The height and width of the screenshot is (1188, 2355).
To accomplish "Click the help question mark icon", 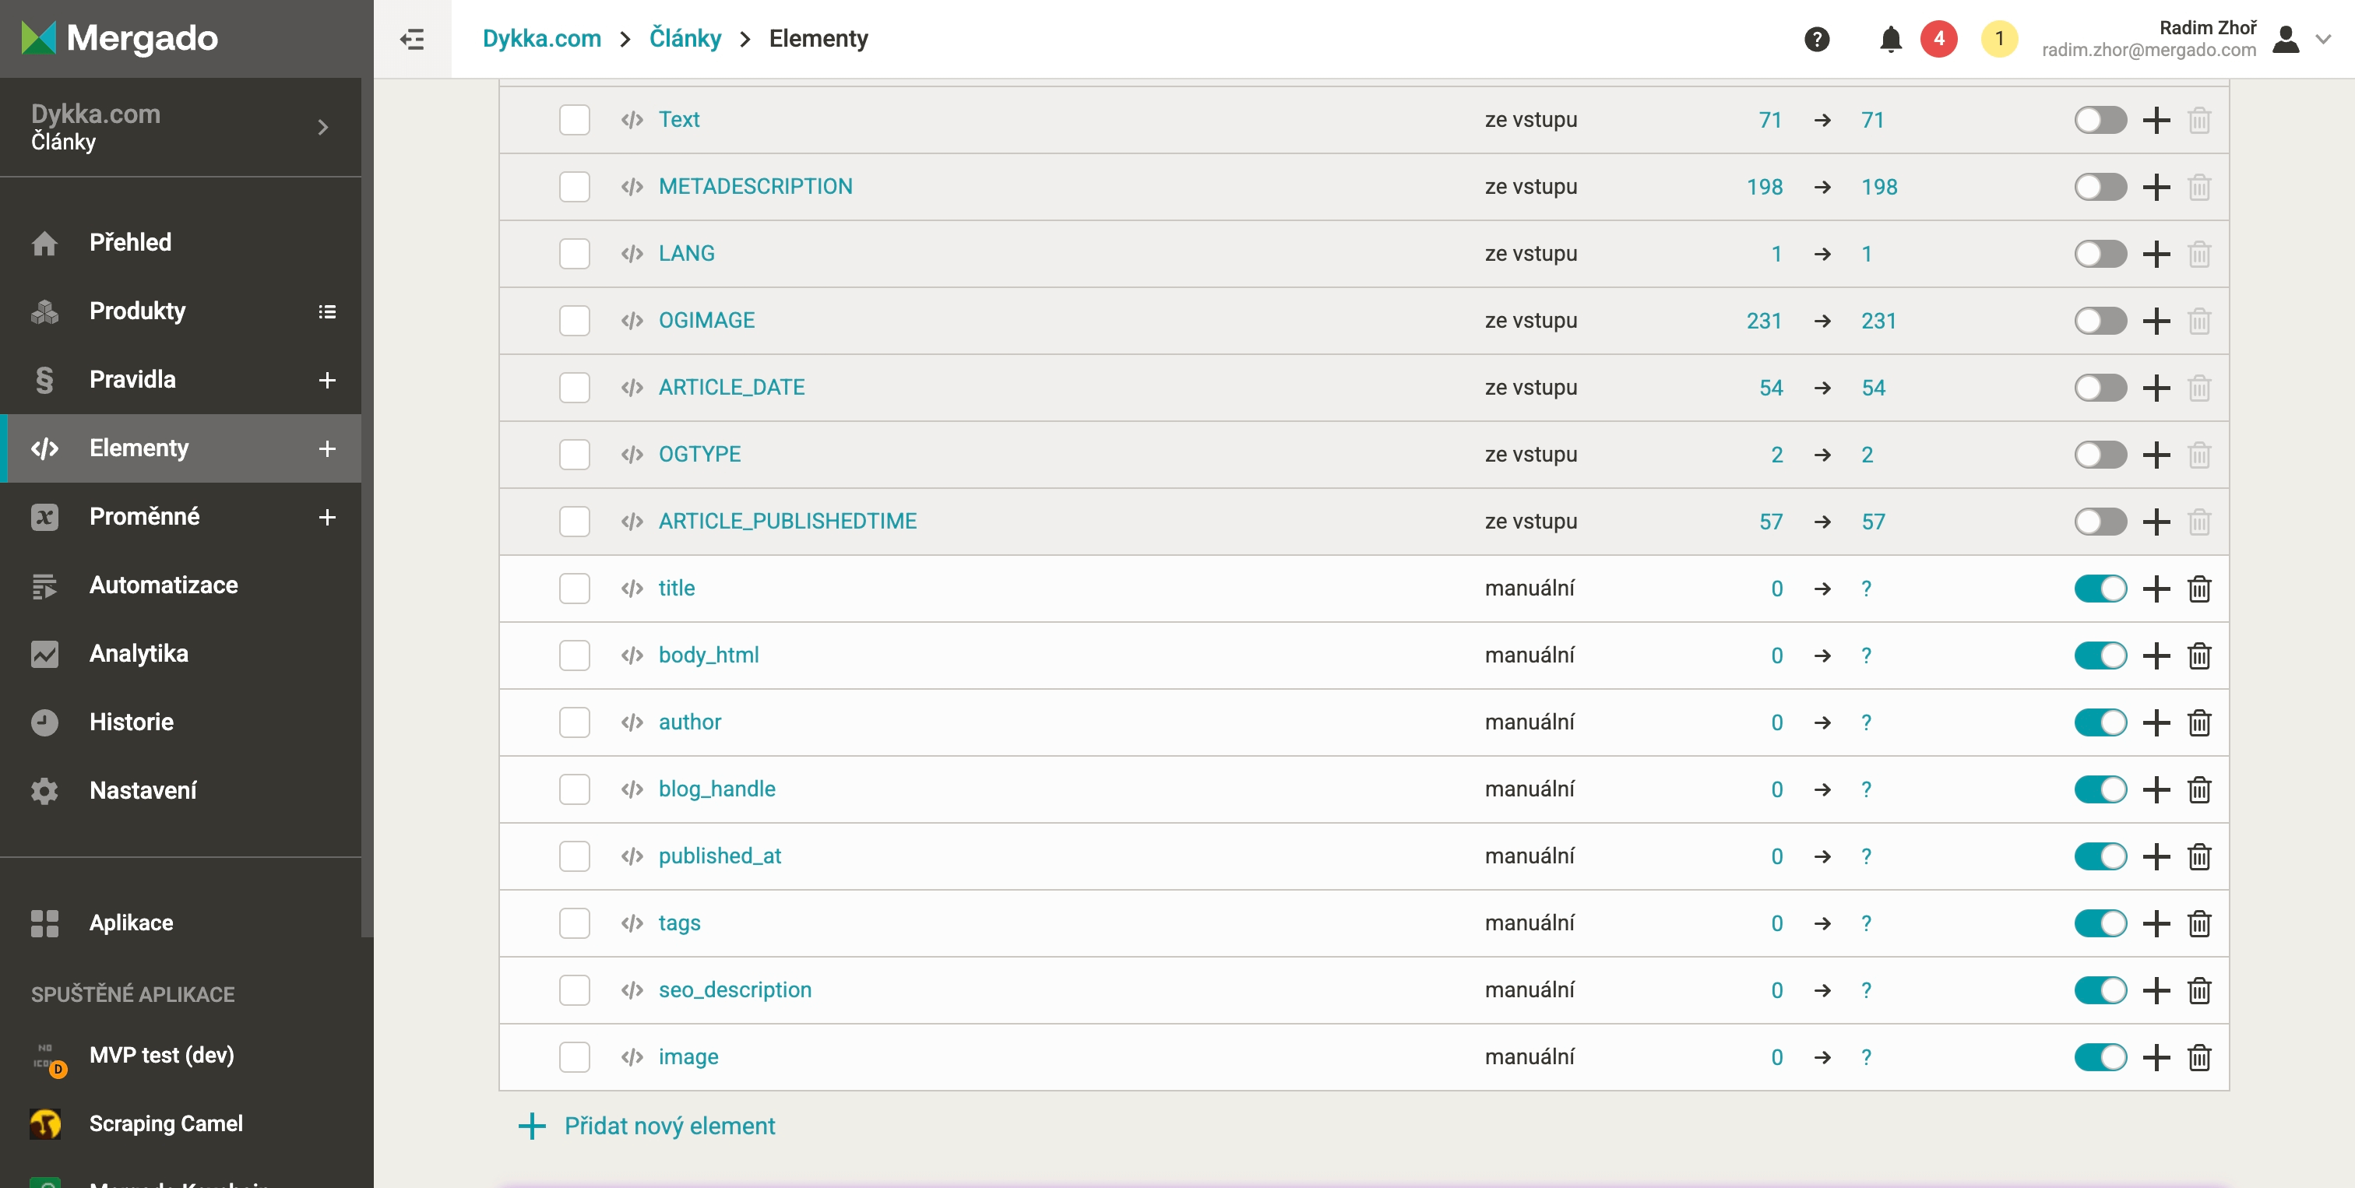I will [x=1817, y=39].
